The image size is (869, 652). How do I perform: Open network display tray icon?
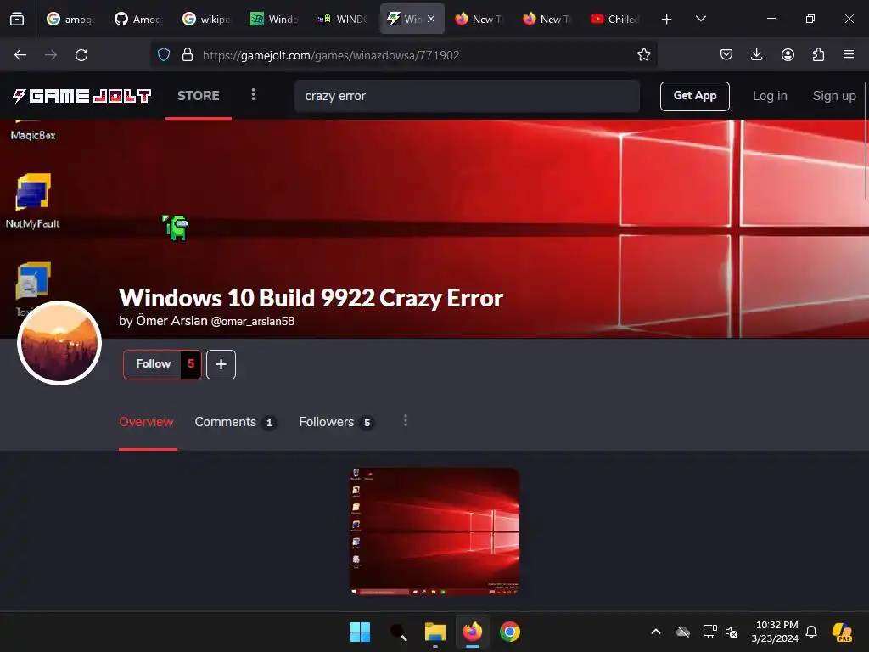(x=709, y=632)
